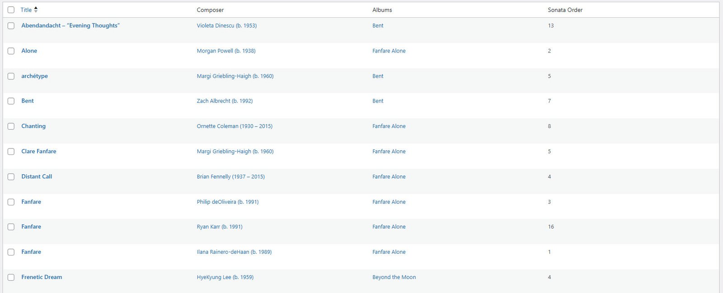This screenshot has height=293, width=723.
Task: Check the Distant Call row checkbox
Action: [x=11, y=177]
